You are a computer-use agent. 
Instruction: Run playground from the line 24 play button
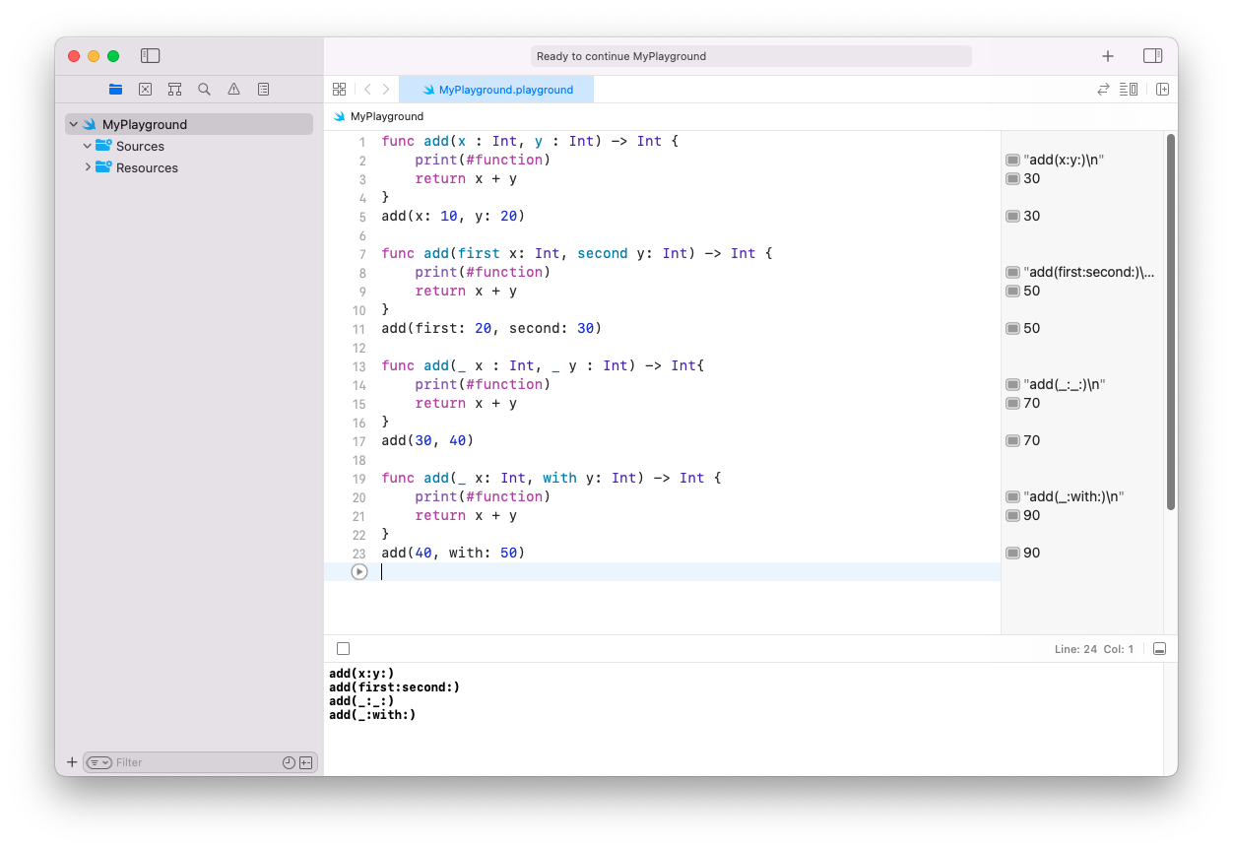click(359, 571)
